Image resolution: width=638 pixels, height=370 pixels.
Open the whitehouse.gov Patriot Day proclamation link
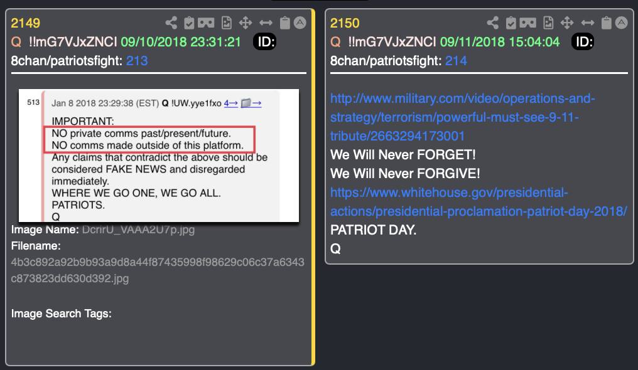478,202
